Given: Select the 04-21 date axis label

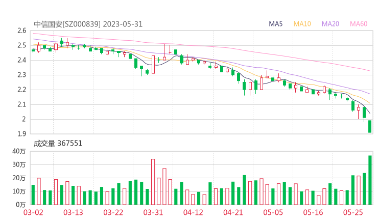Looking at the screenshot, I should click(233, 212).
